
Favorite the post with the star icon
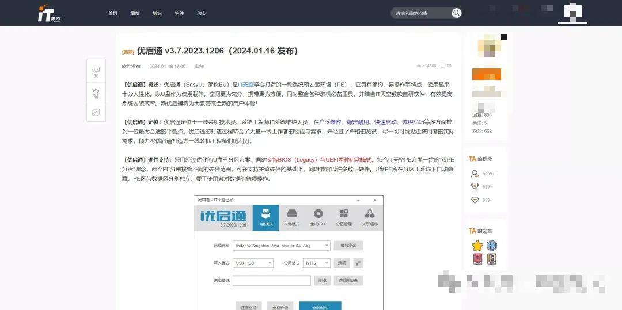pyautogui.click(x=96, y=93)
